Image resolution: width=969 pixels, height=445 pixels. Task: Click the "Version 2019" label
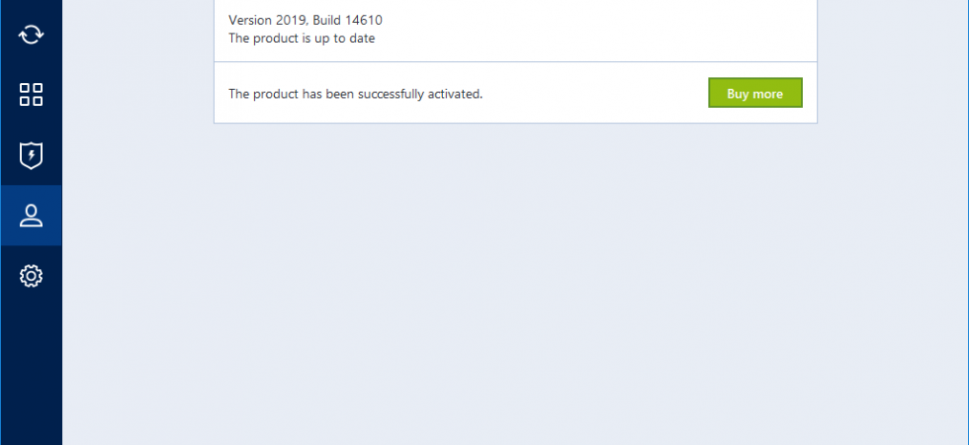coord(267,21)
